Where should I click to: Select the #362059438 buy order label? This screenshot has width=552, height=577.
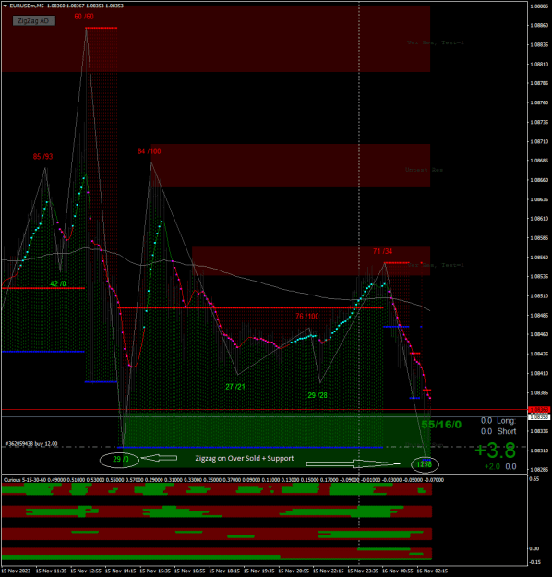pyautogui.click(x=31, y=444)
